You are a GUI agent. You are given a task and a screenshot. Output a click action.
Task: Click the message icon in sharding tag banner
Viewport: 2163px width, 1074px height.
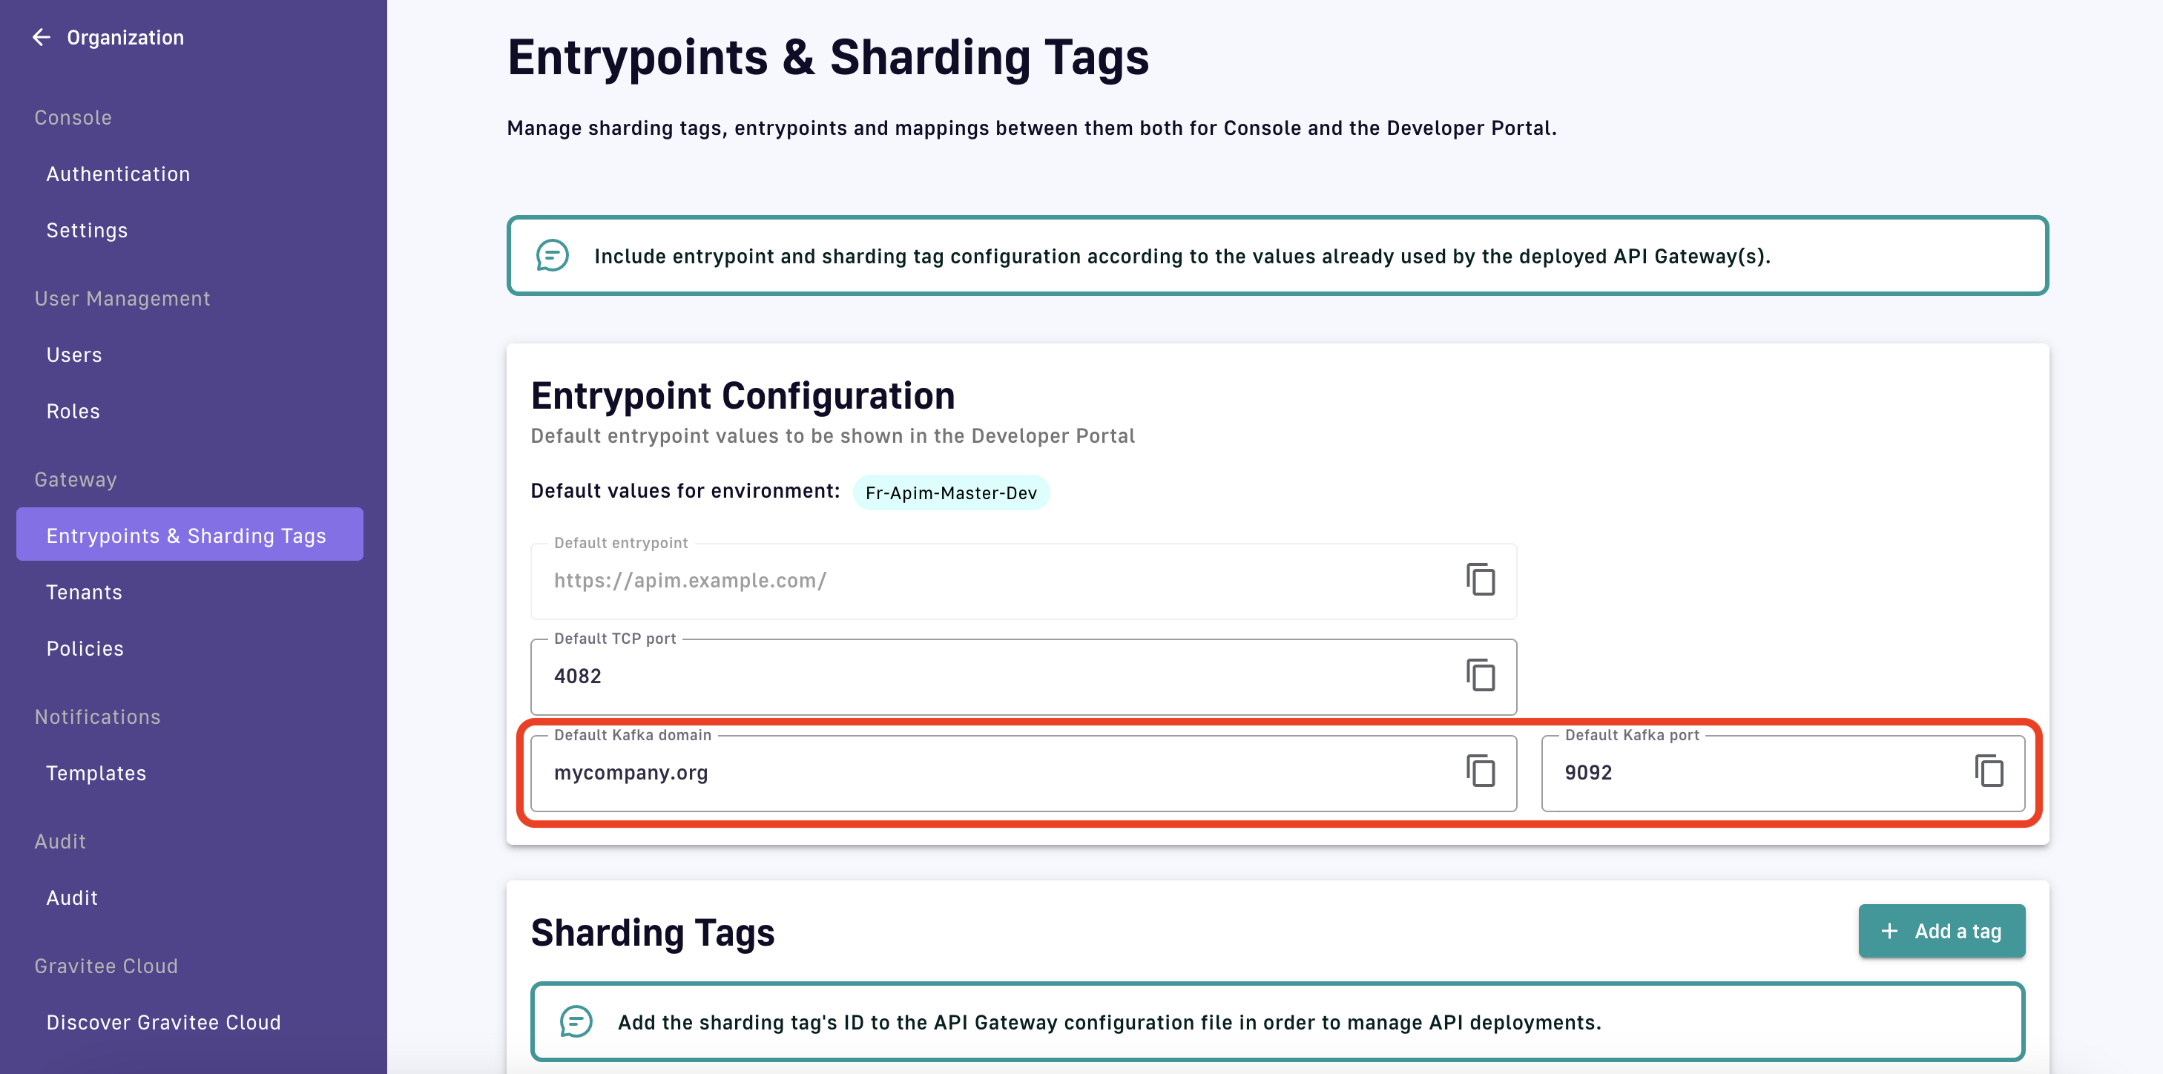(576, 1022)
